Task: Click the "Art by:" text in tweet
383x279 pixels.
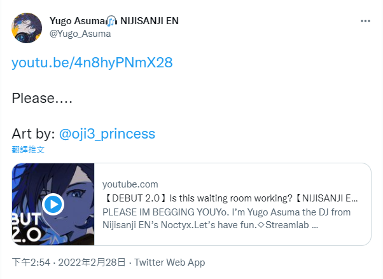Action: [x=33, y=133]
